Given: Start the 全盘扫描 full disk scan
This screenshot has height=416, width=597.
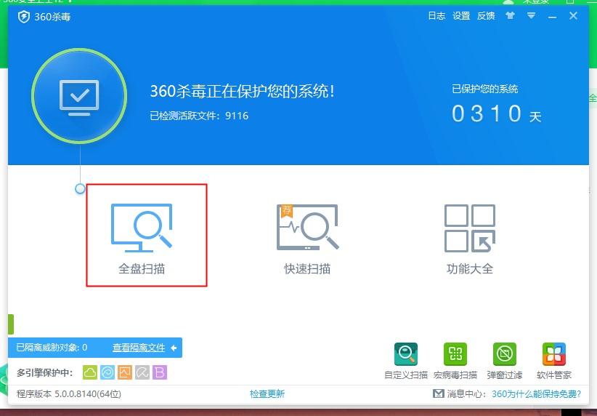Looking at the screenshot, I should [142, 239].
